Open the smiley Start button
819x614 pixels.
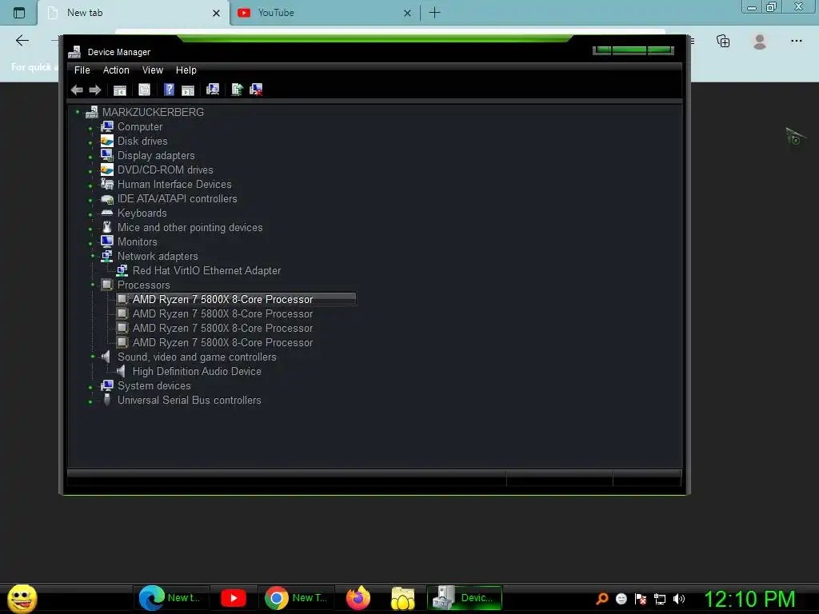coord(22,598)
